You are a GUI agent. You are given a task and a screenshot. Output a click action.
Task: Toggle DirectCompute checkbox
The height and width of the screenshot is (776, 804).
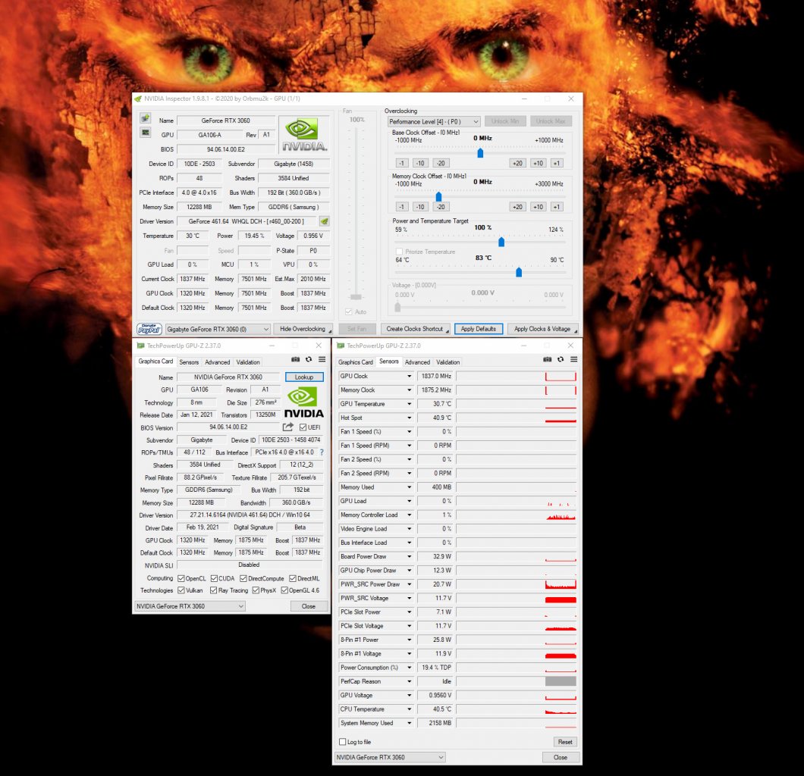click(243, 578)
